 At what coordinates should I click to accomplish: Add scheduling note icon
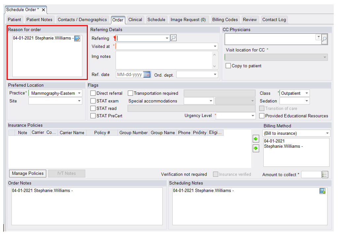click(322, 191)
